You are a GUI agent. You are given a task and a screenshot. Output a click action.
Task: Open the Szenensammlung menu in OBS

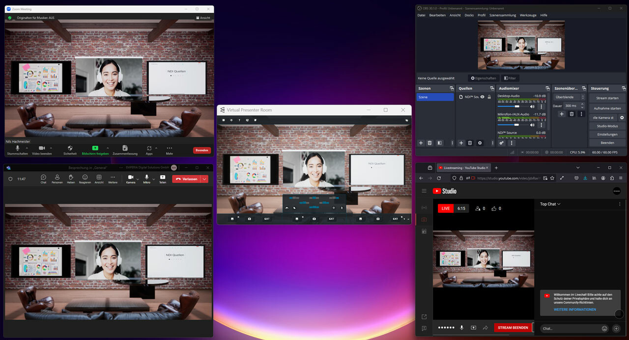(x=502, y=15)
